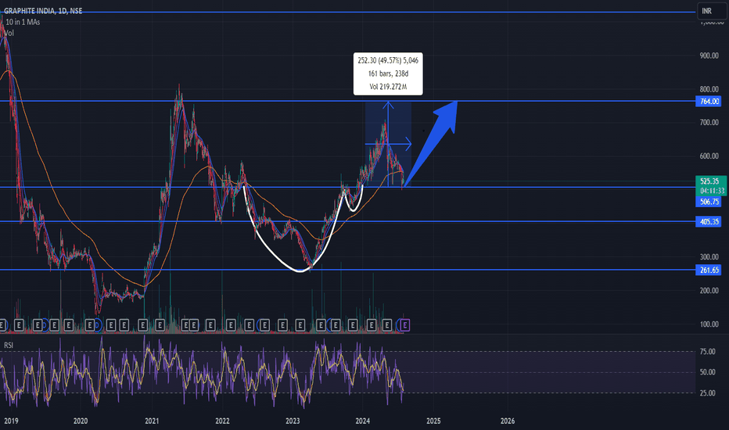
Task: Click the green 525.35 current price label
Action: pos(710,181)
